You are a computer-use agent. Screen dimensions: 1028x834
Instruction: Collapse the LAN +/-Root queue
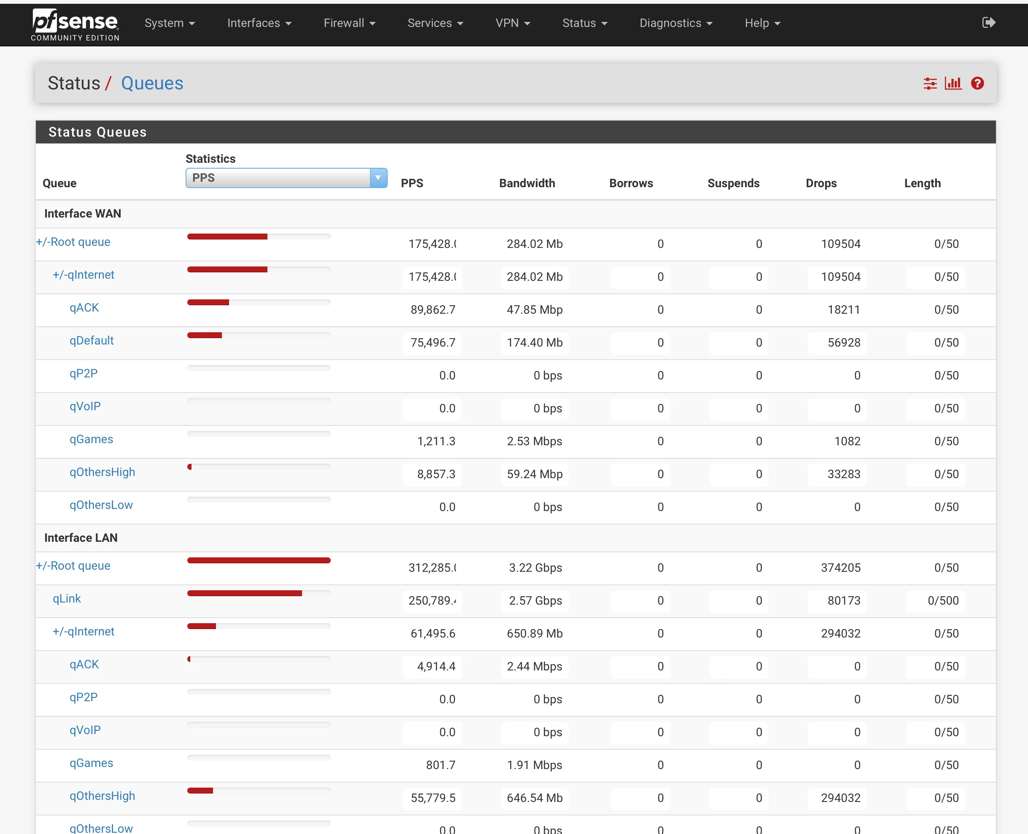click(73, 565)
